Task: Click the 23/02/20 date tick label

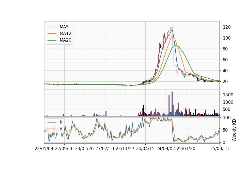Action: [84, 149]
